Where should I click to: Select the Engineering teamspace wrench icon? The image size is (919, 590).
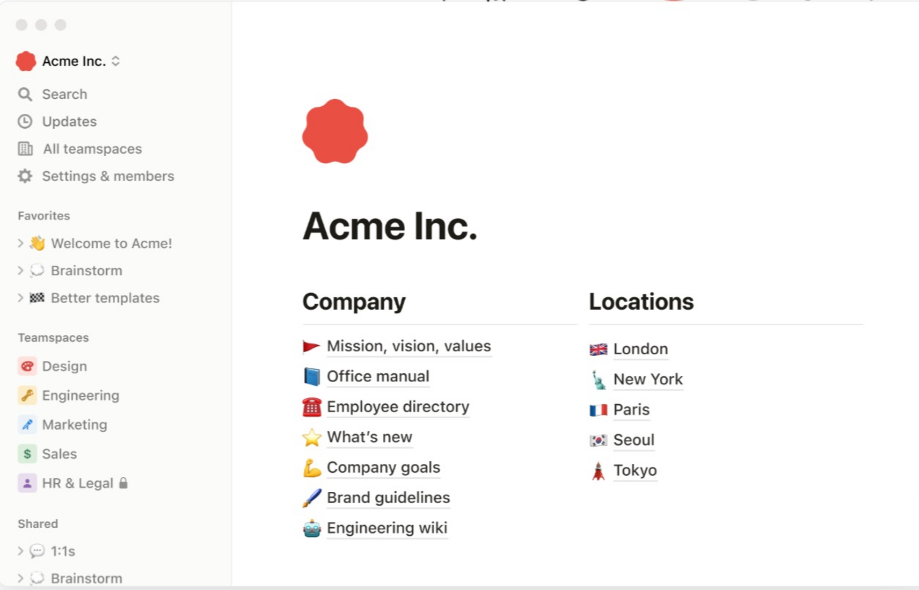click(27, 395)
